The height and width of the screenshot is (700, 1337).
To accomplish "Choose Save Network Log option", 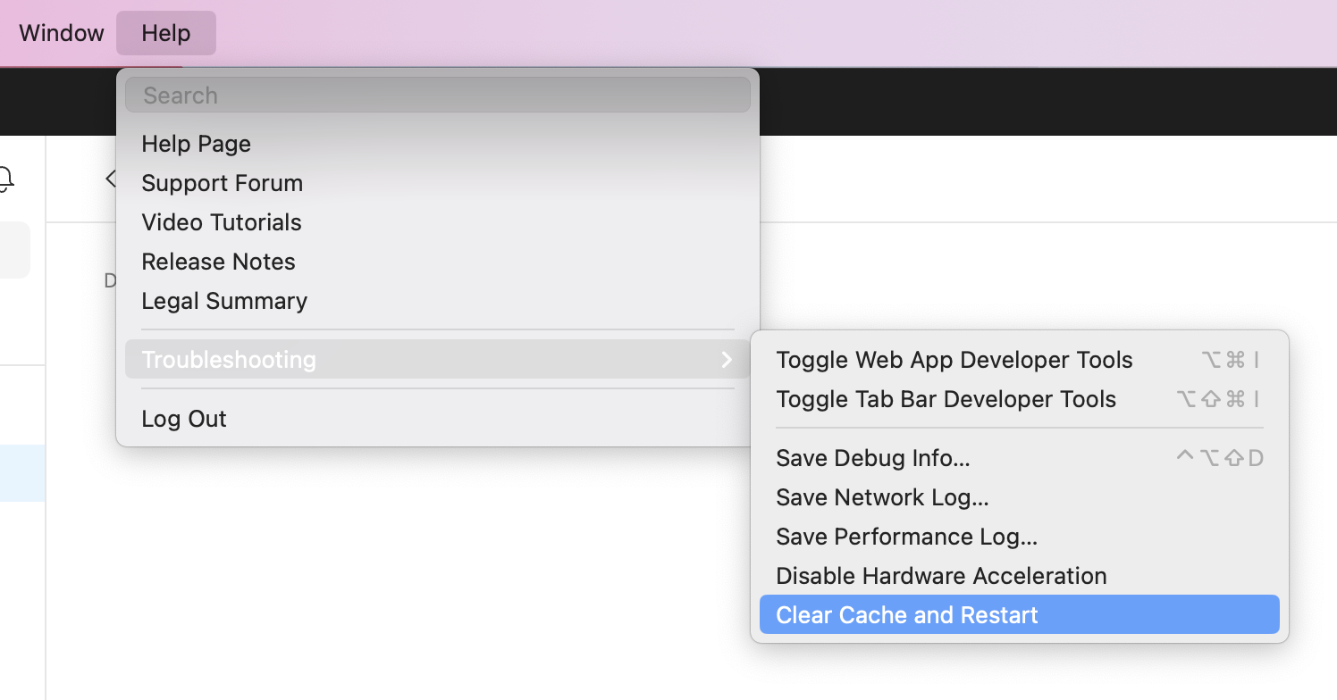I will pos(1020,497).
